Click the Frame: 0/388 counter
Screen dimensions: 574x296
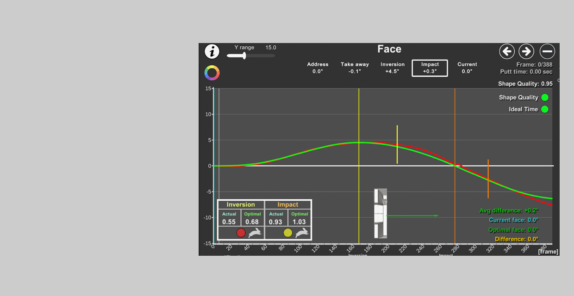[535, 65]
